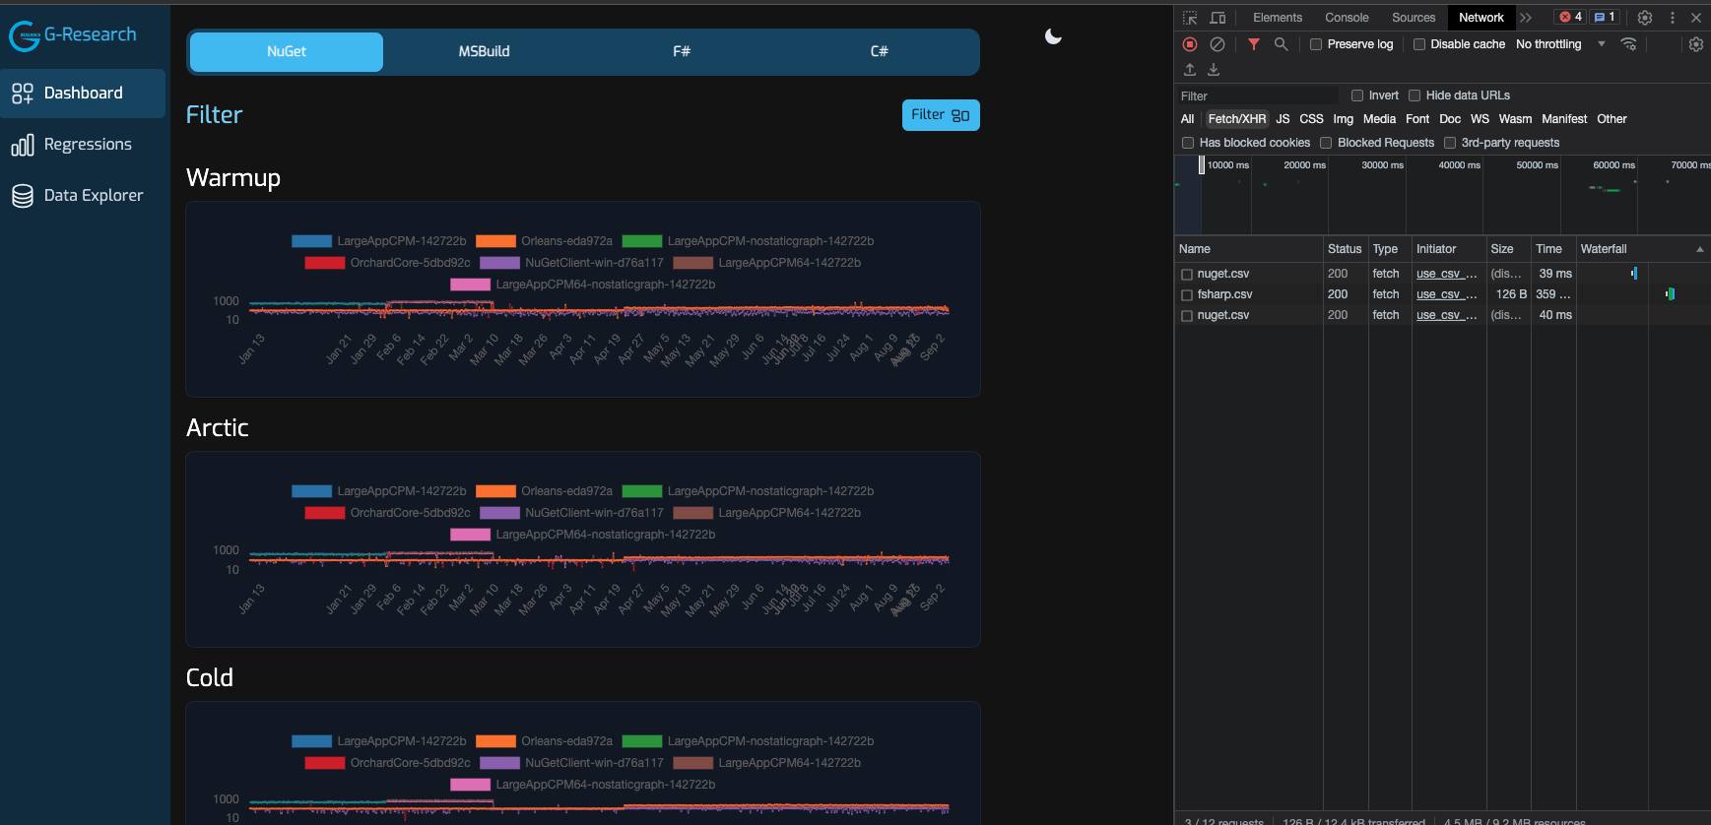Filter requests by Fetch/XHR
Image resolution: width=1711 pixels, height=825 pixels.
coord(1237,119)
